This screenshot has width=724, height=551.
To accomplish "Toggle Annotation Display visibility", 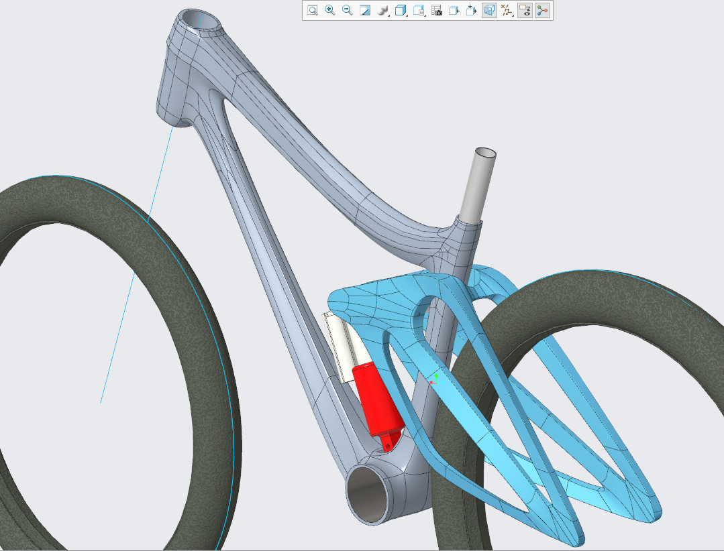I will click(525, 10).
